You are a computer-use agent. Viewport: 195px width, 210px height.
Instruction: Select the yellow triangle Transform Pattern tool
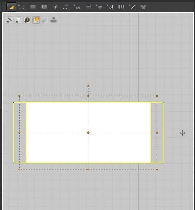tap(11, 7)
